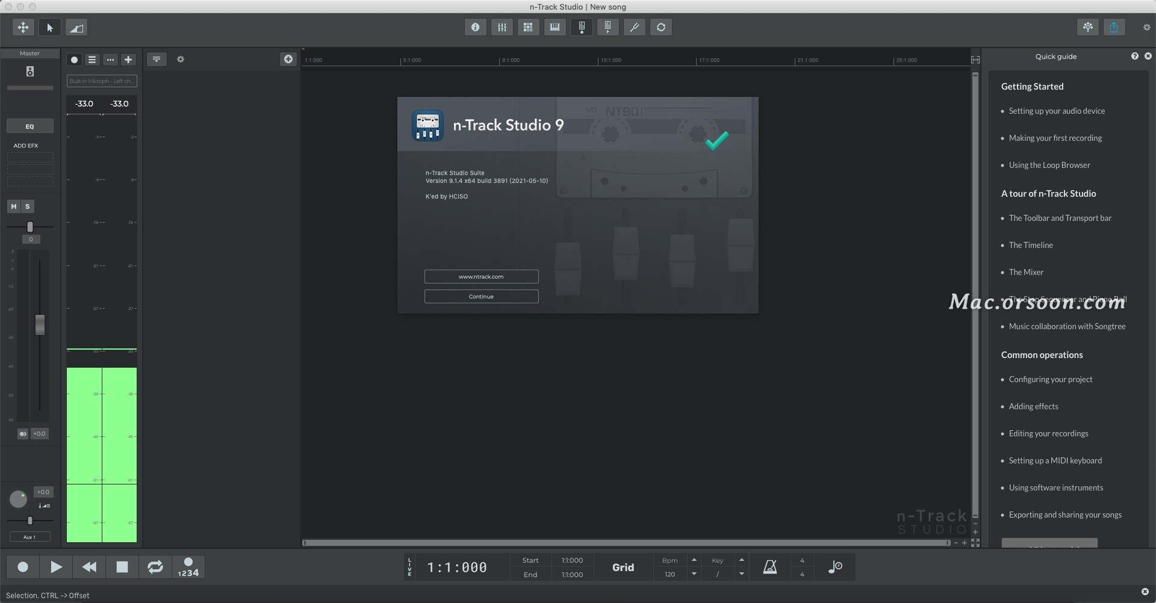
Task: Select the move/pan tool in top toolbar
Action: click(x=23, y=27)
